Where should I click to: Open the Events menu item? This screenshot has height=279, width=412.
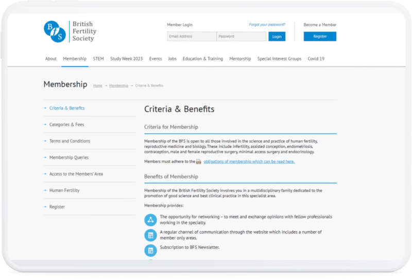coord(156,59)
